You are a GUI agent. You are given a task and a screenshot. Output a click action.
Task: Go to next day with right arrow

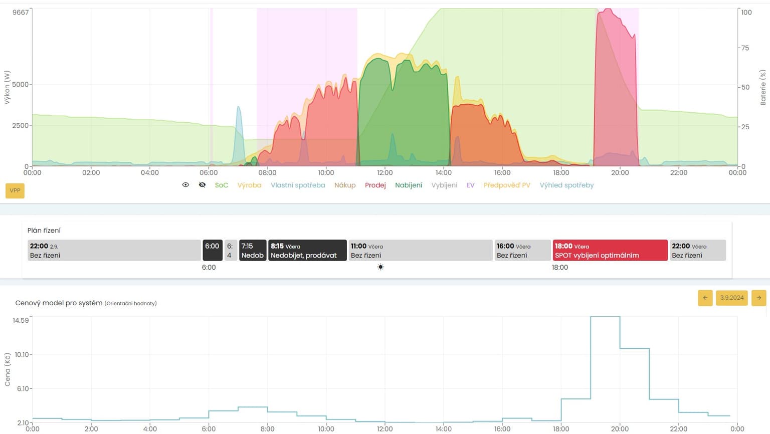[758, 298]
